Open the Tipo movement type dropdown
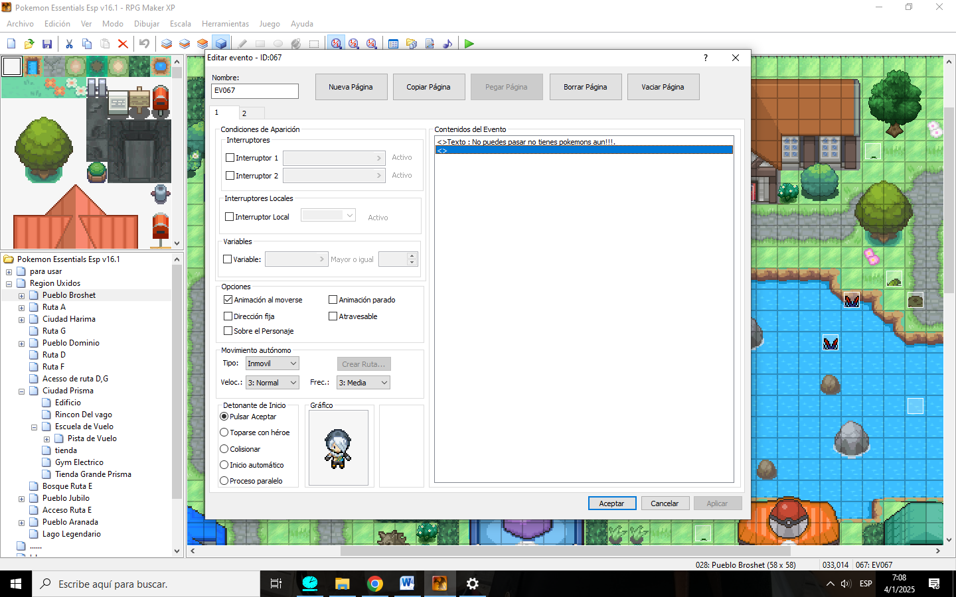Image resolution: width=956 pixels, height=597 pixels. click(272, 364)
